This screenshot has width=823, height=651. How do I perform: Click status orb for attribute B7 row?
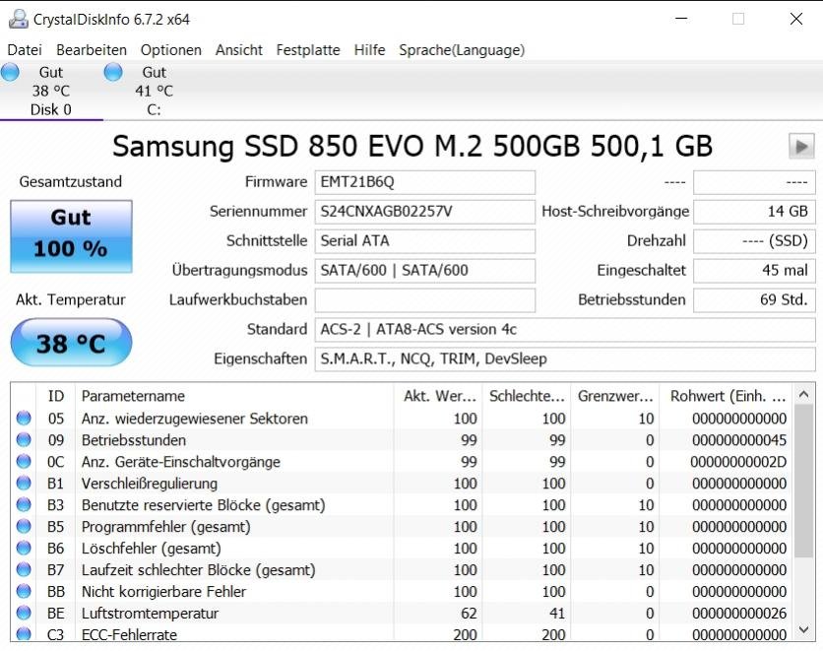(24, 569)
